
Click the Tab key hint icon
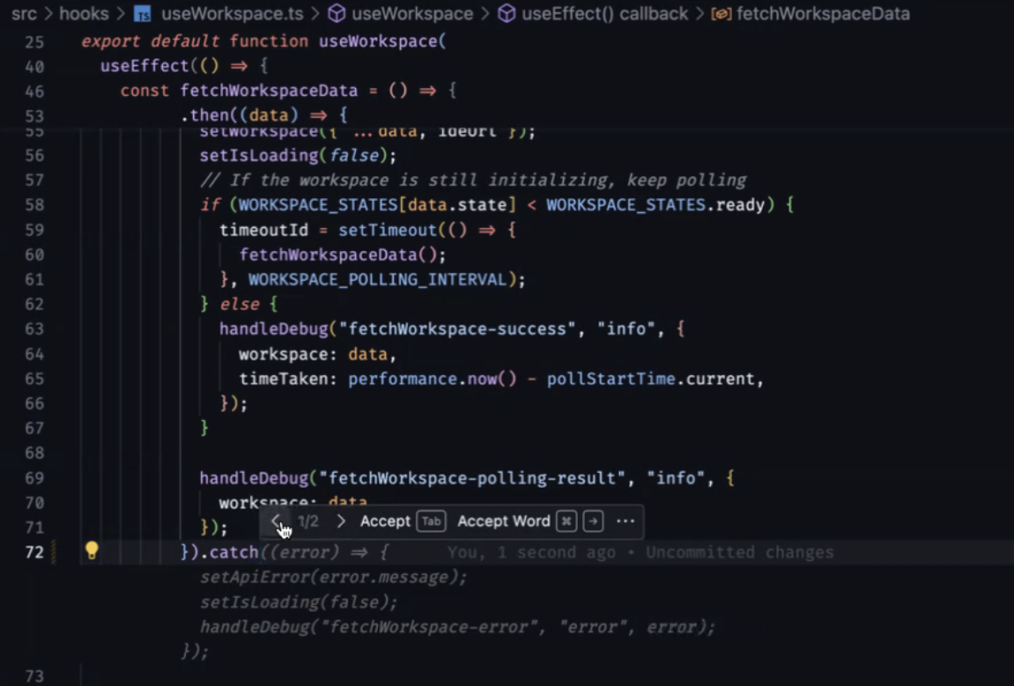point(431,521)
